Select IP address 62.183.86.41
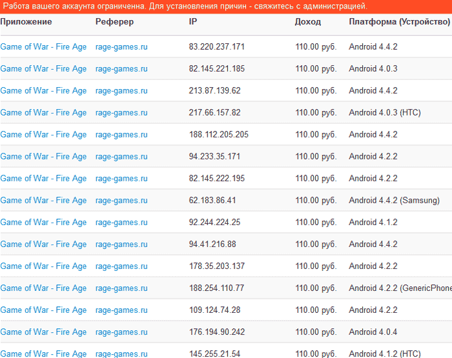 tap(212, 200)
